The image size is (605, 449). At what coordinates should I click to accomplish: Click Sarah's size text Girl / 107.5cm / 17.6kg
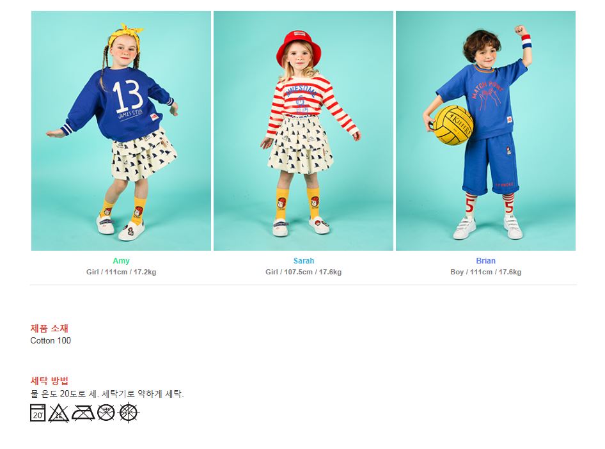coord(303,272)
